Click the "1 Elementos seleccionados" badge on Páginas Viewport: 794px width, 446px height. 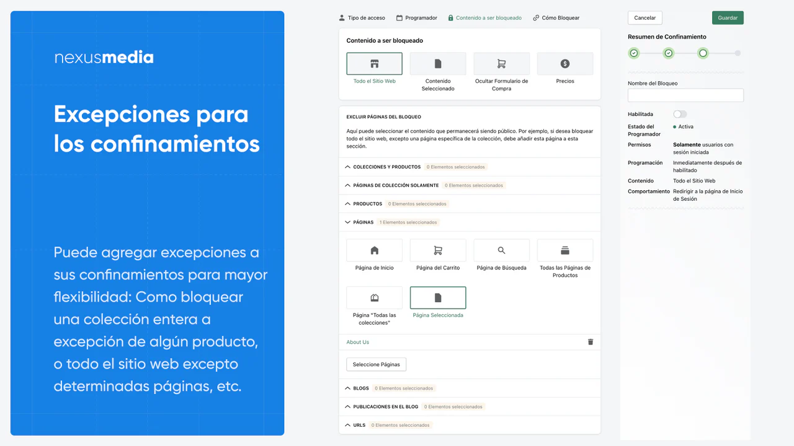click(408, 222)
